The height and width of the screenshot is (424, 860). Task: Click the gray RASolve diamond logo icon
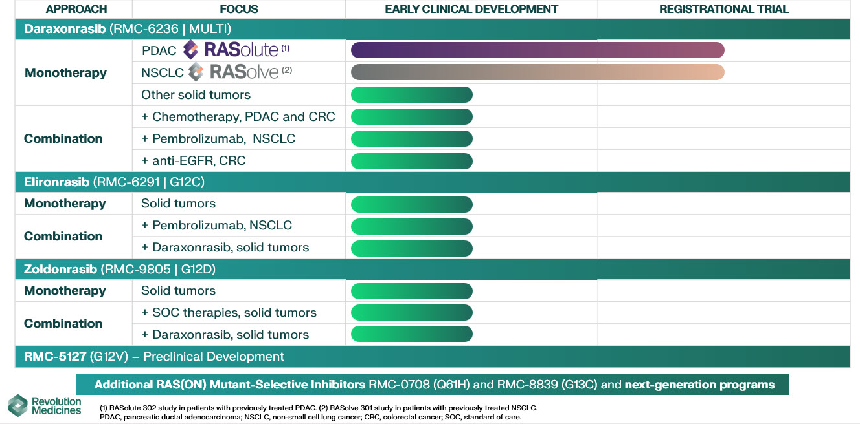197,72
